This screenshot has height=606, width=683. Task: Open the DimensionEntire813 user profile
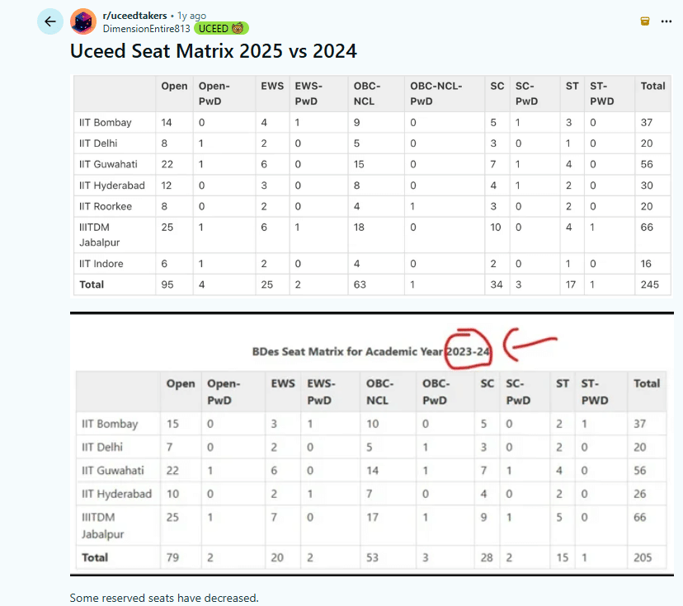point(146,28)
